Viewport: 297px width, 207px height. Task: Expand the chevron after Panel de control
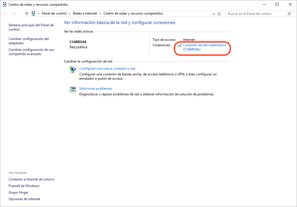(70, 13)
